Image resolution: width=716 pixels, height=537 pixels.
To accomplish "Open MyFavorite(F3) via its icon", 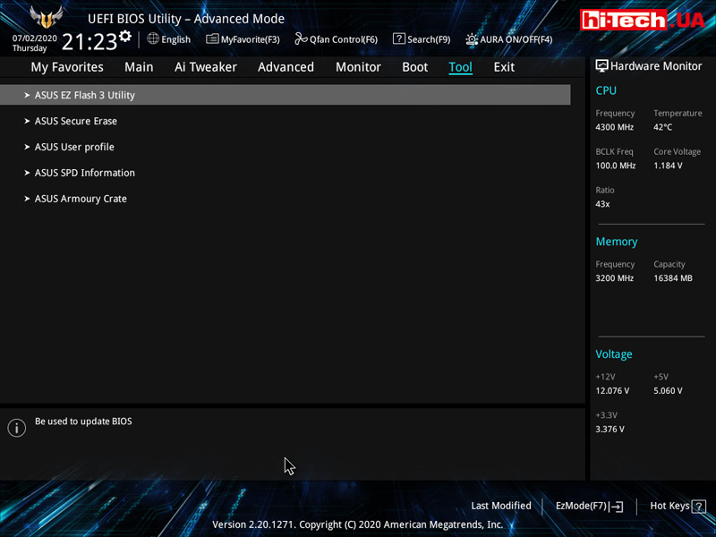I will (212, 39).
